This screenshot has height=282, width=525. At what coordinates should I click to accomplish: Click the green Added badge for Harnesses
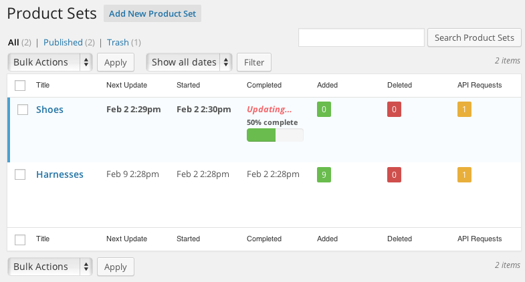[x=324, y=174]
